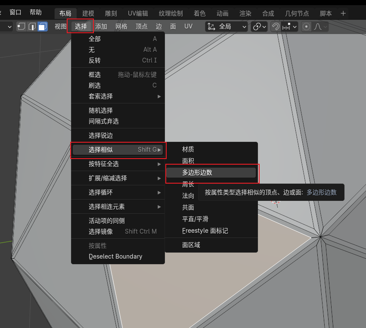Add a new workspace tab with plus

343,13
